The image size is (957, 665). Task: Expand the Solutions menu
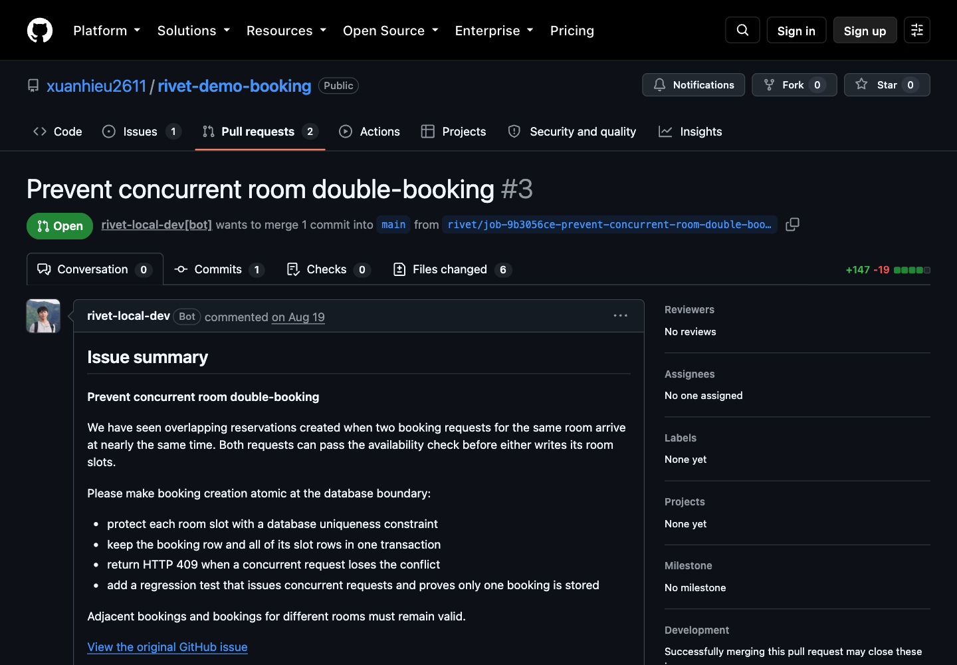[193, 31]
